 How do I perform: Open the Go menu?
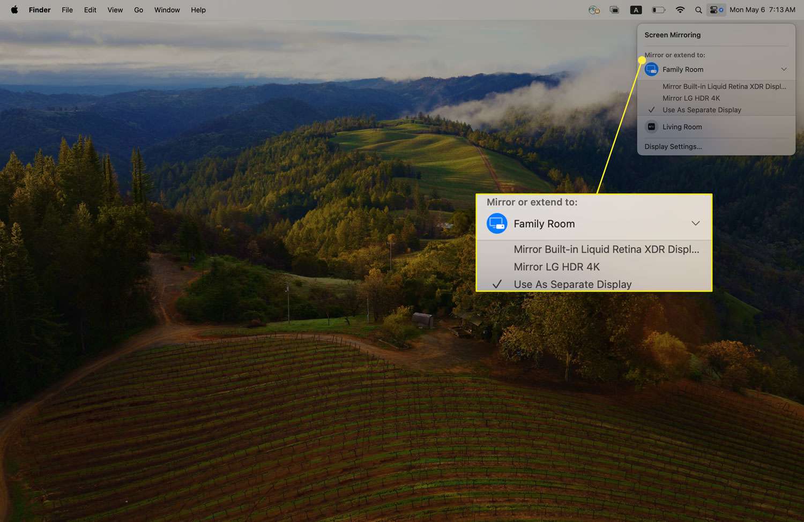(x=138, y=10)
